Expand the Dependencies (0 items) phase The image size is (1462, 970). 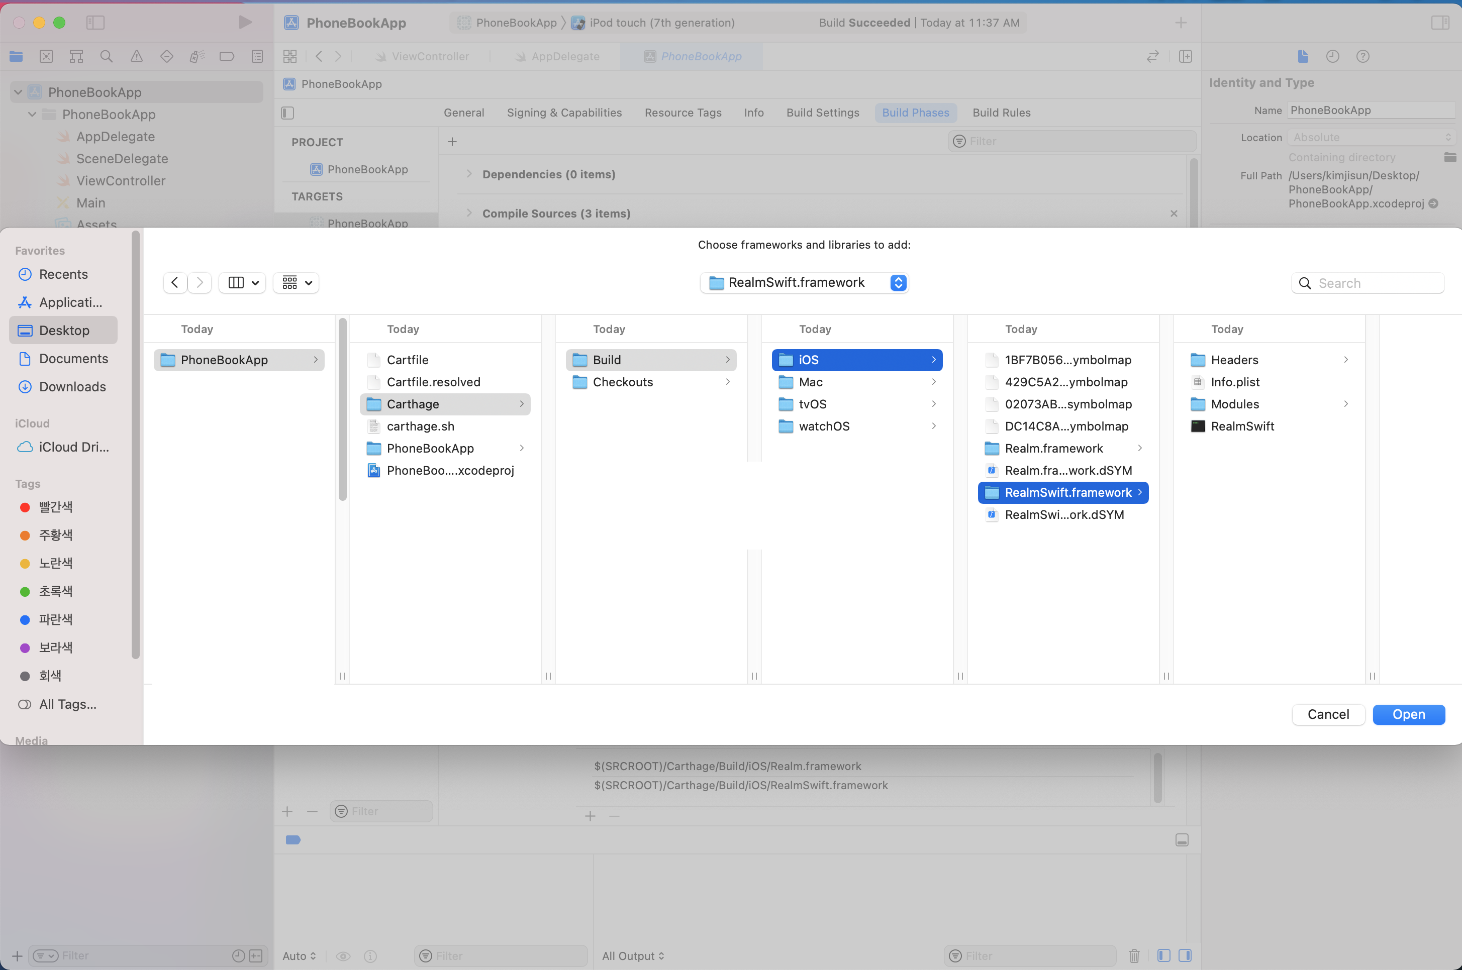coord(469,174)
